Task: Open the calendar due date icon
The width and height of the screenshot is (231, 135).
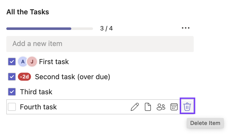Action: click(x=174, y=107)
